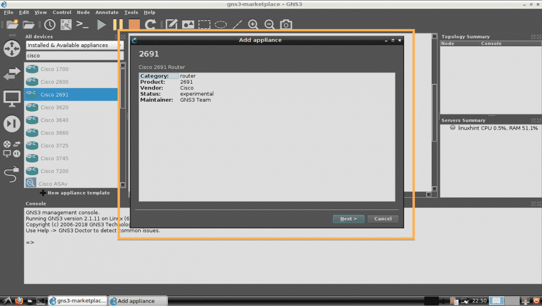Select Cisco 7200 in device list
Image resolution: width=542 pixels, height=306 pixels.
pyautogui.click(x=71, y=172)
